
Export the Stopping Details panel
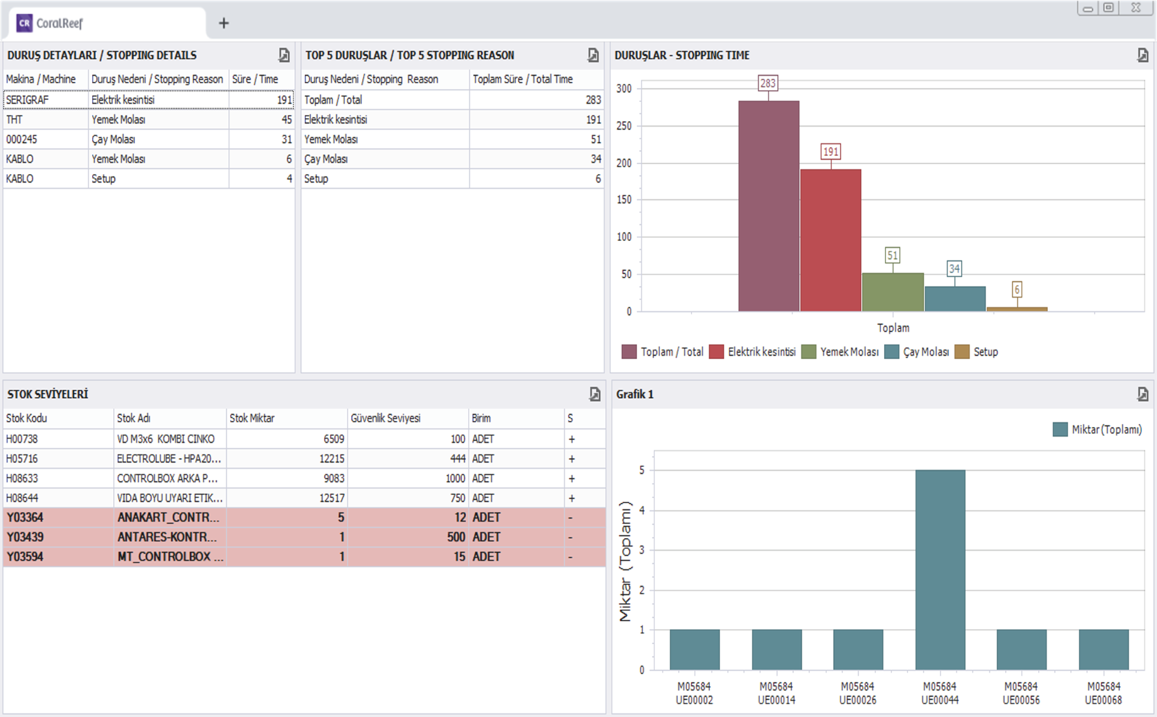coord(284,55)
